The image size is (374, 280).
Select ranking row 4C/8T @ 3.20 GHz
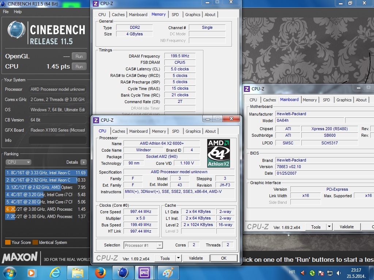[46, 195]
